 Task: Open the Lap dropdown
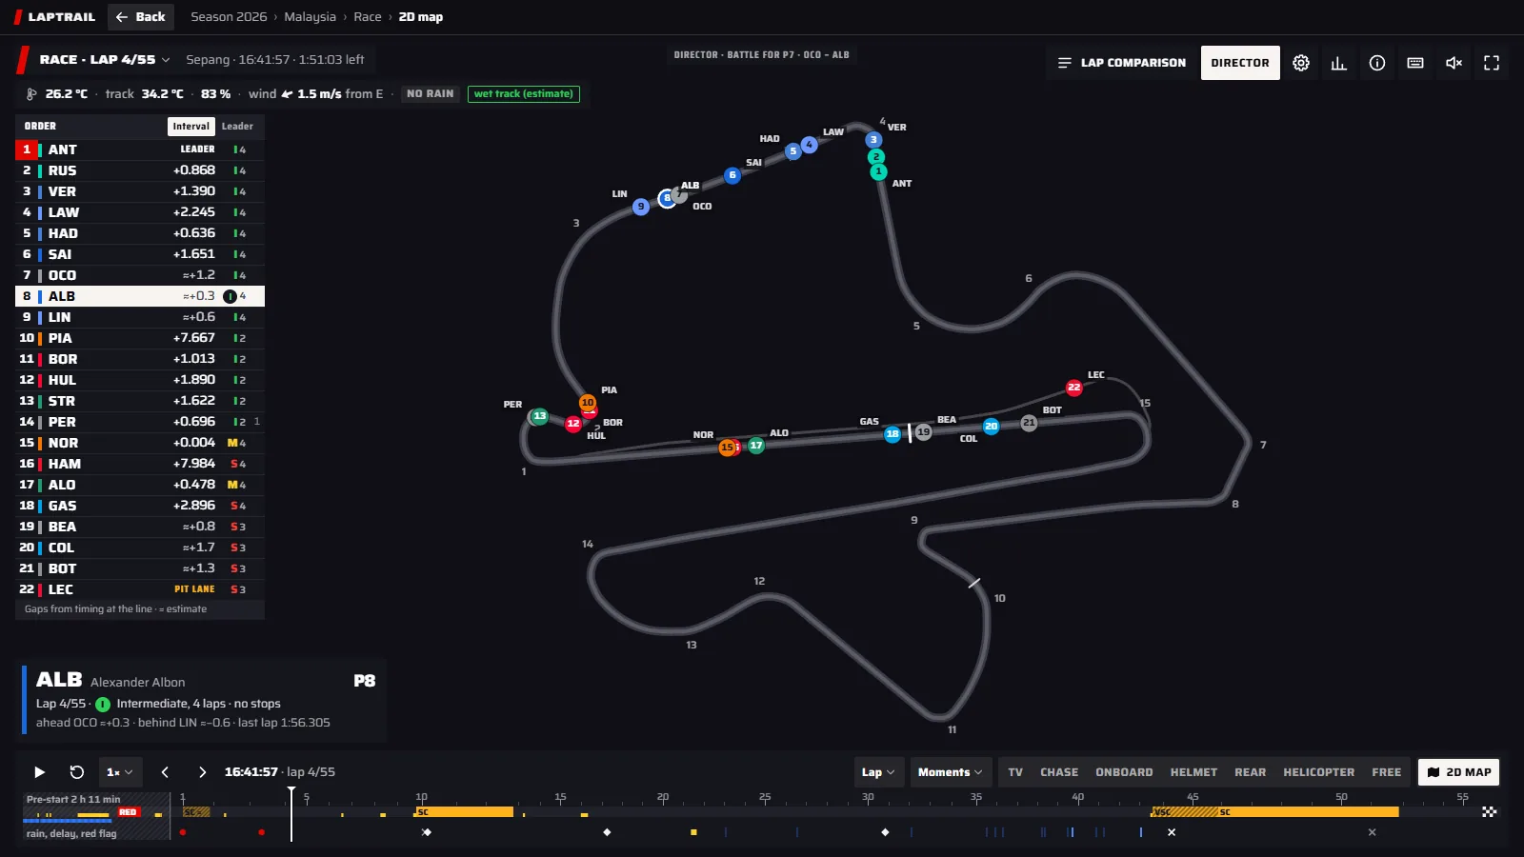(x=878, y=772)
